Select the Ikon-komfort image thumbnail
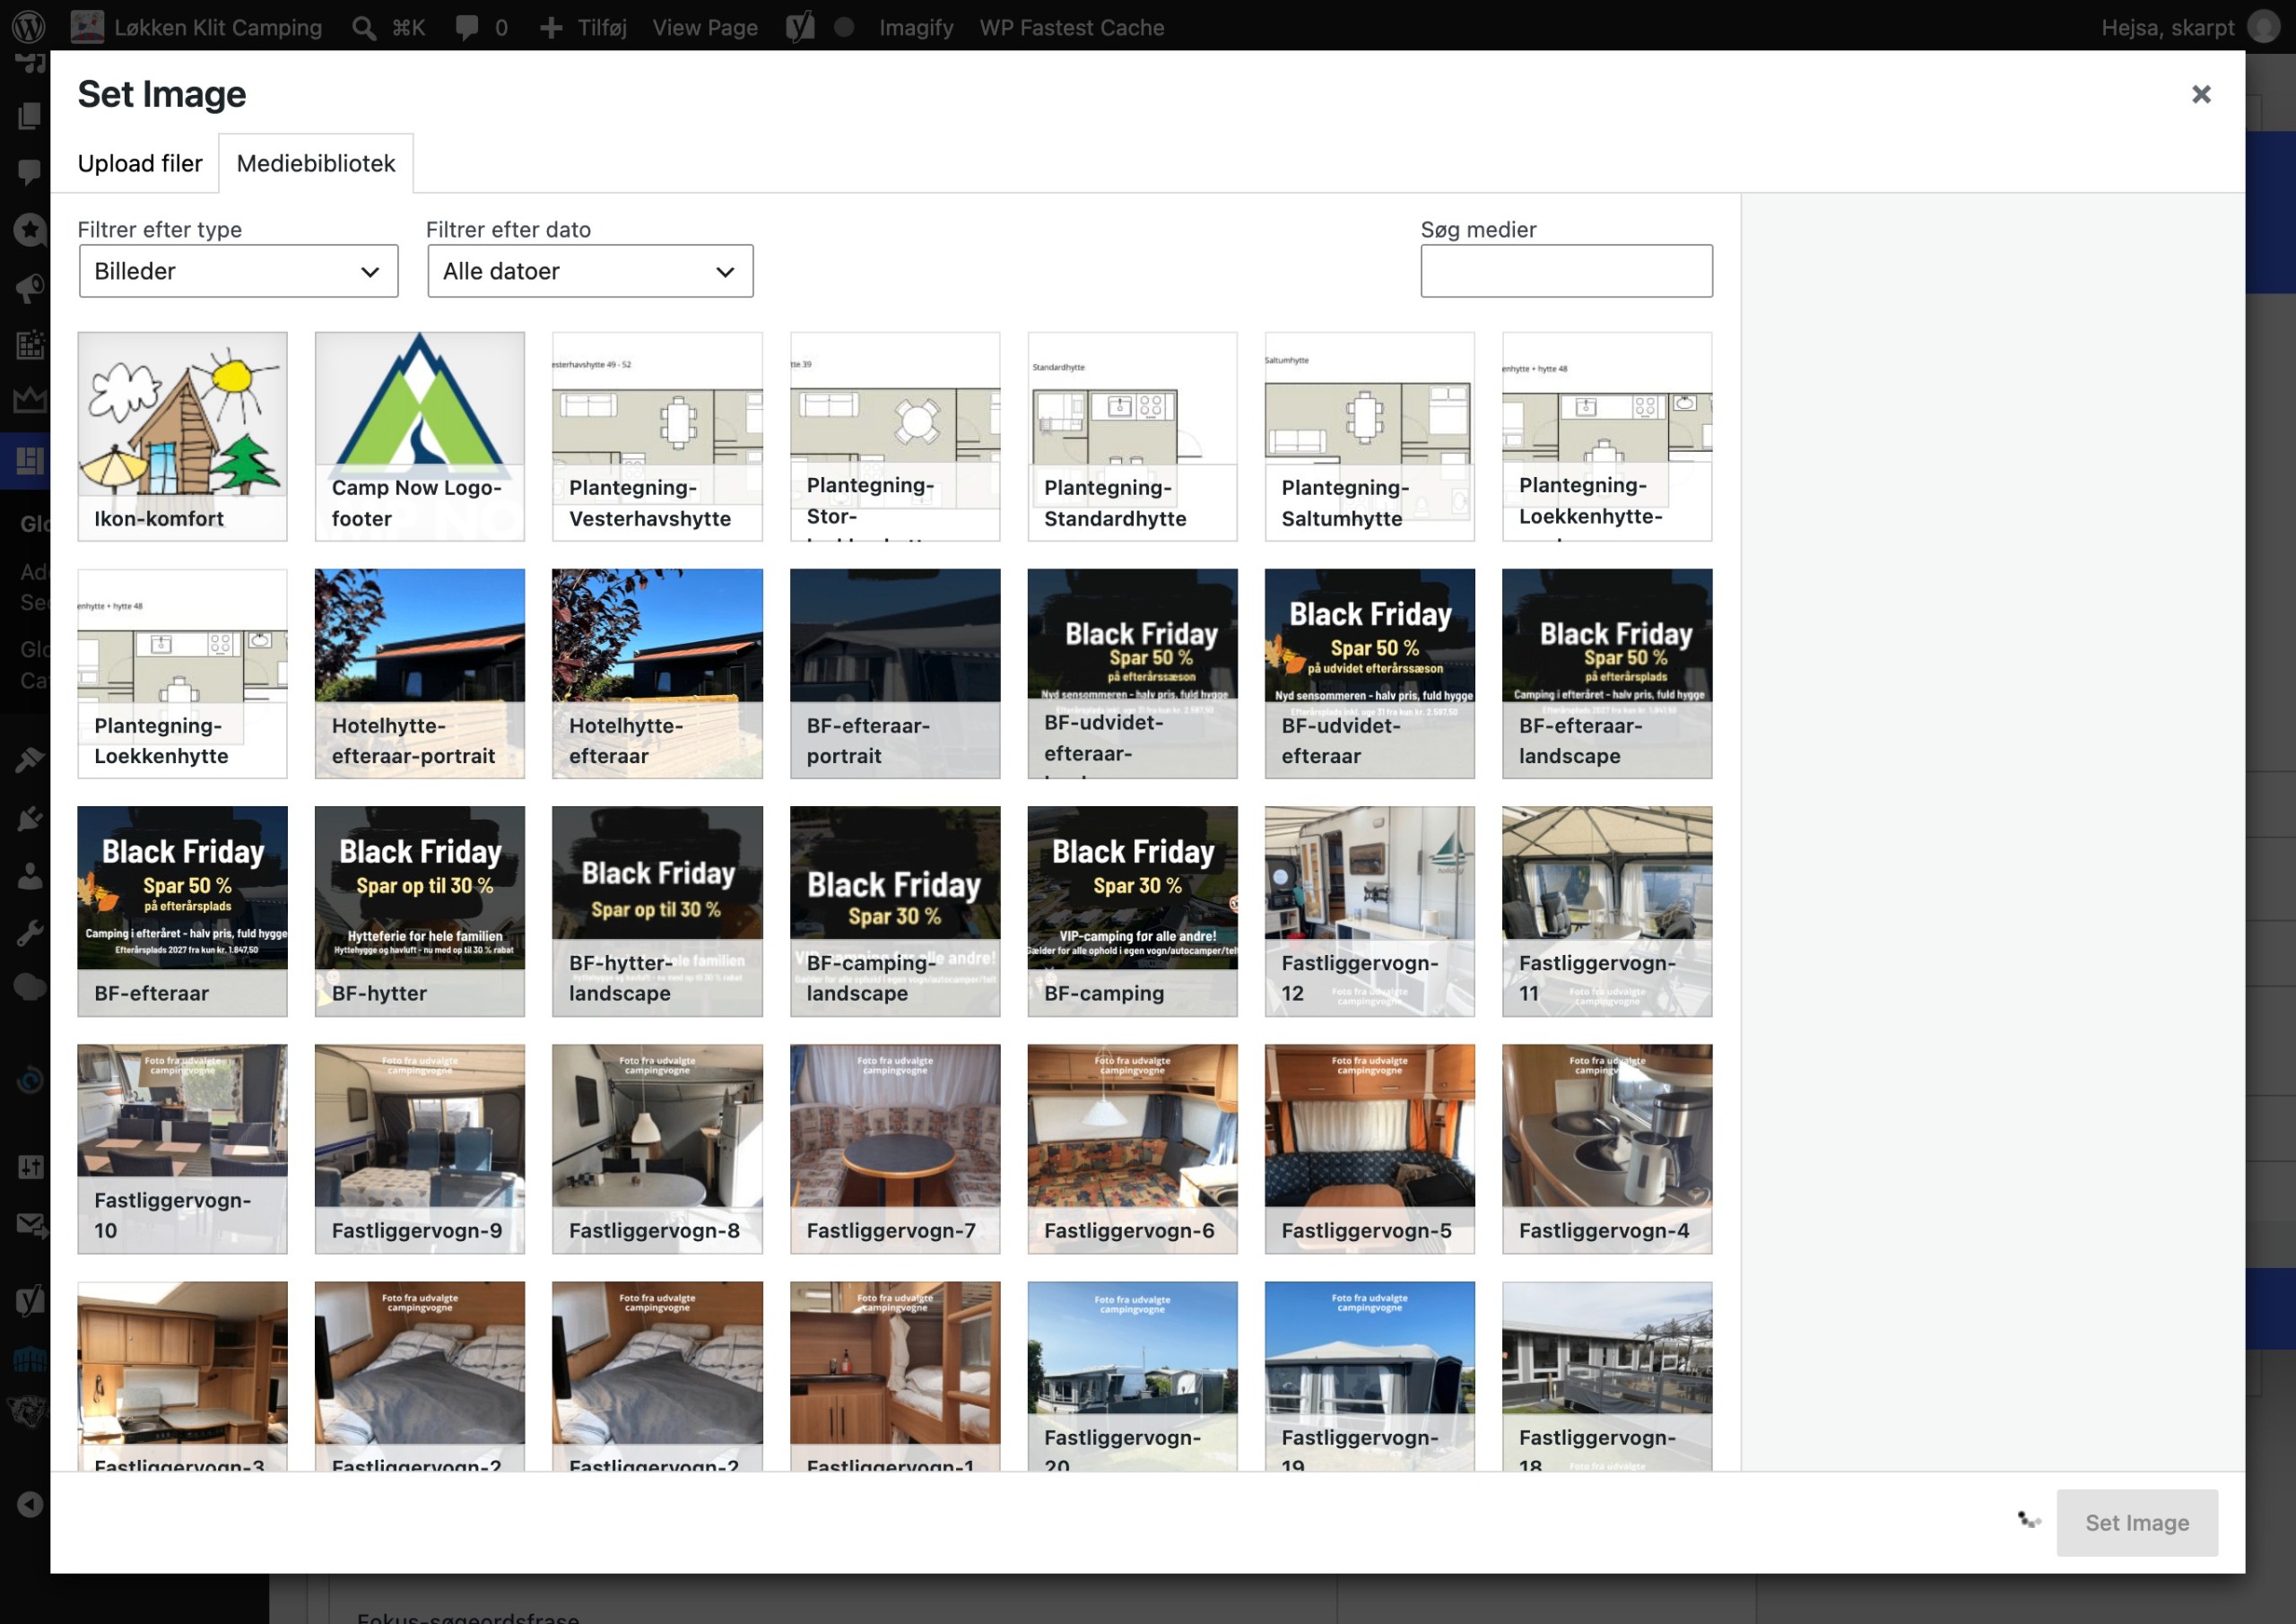The height and width of the screenshot is (1624, 2296). [x=182, y=436]
